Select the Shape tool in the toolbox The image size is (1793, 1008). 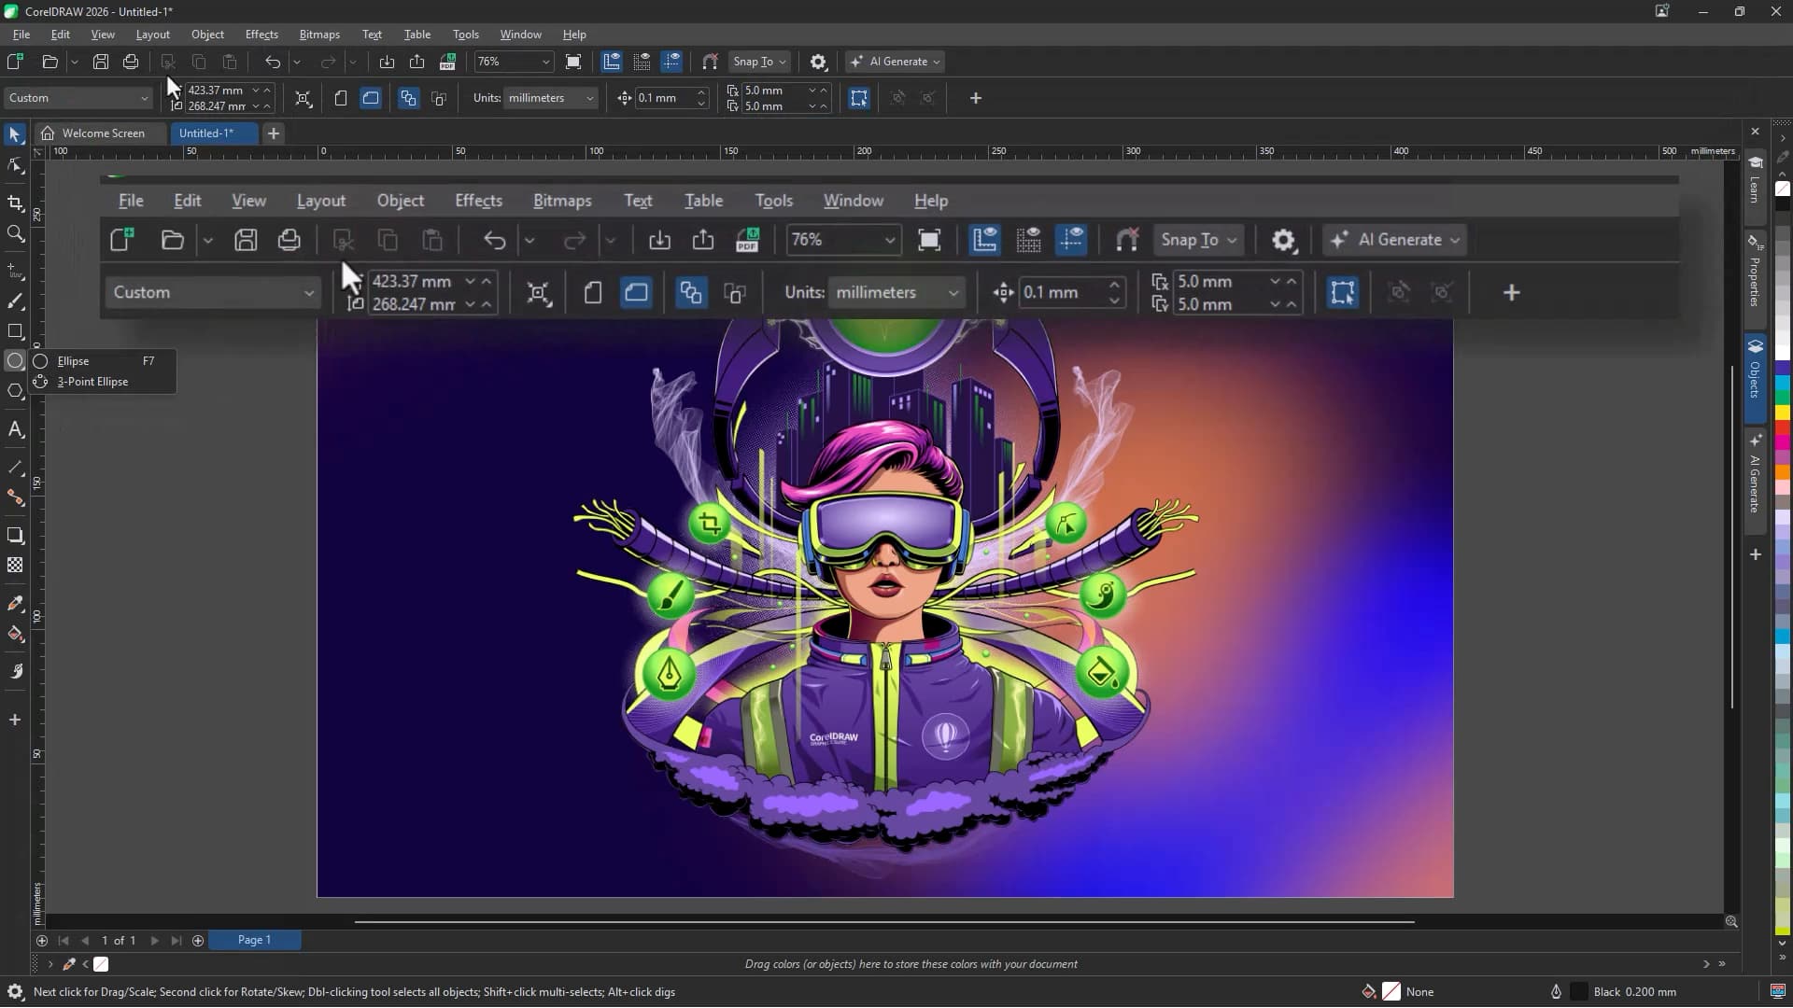[15, 166]
